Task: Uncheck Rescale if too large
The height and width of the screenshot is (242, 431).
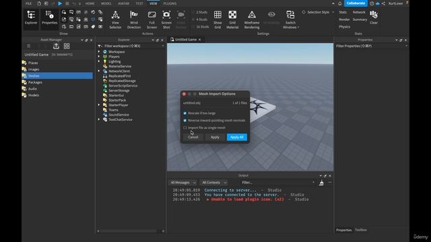Action: tap(185, 113)
